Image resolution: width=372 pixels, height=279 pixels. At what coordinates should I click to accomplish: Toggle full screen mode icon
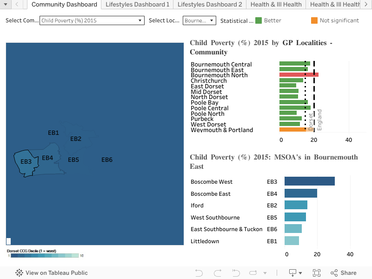pos(317,273)
